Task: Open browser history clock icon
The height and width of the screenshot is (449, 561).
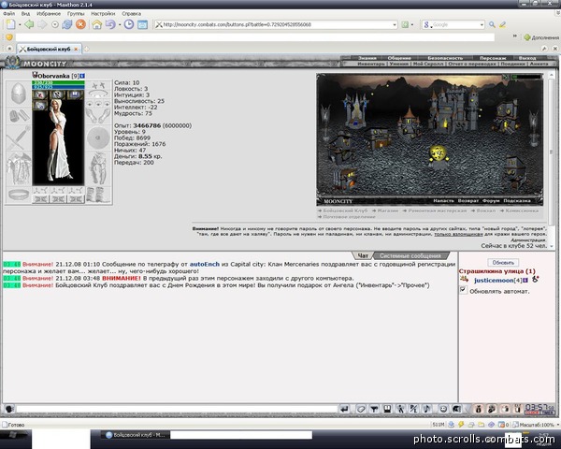Action: pyautogui.click(x=129, y=24)
